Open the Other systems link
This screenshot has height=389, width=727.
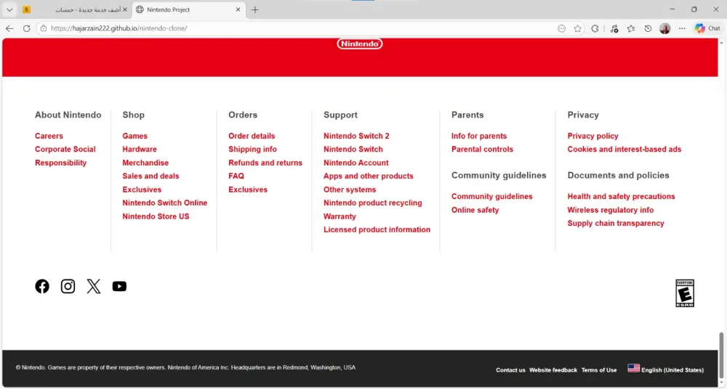point(350,189)
